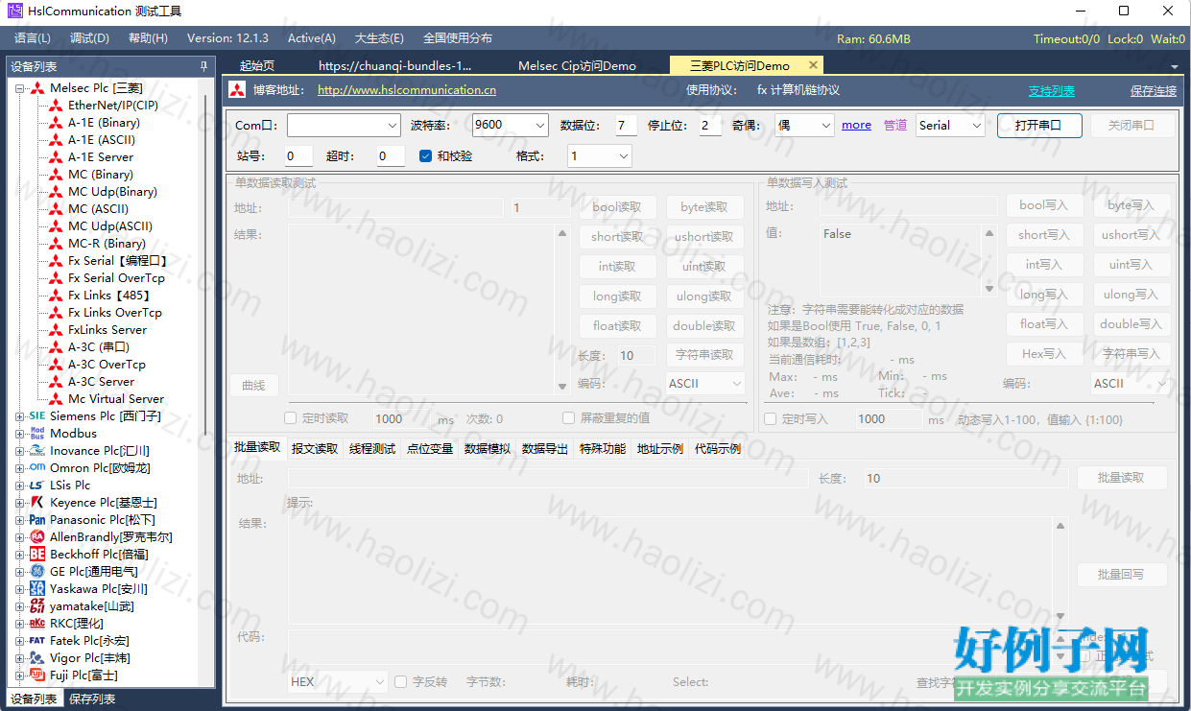This screenshot has width=1191, height=711.
Task: Collapse the Melsec Plc tree node
Action: click(20, 88)
